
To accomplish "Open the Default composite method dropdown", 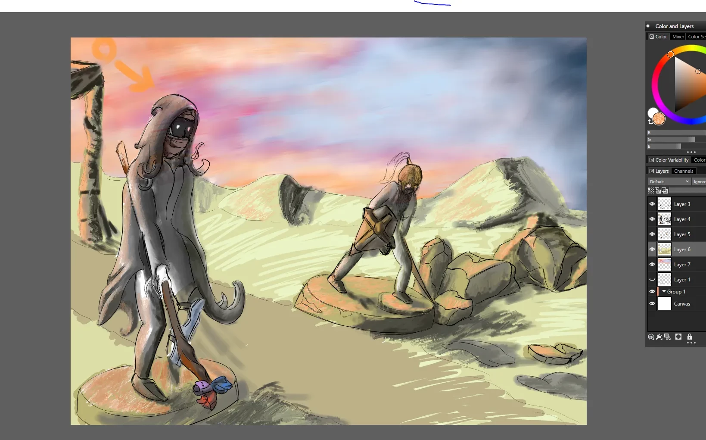I will [669, 182].
